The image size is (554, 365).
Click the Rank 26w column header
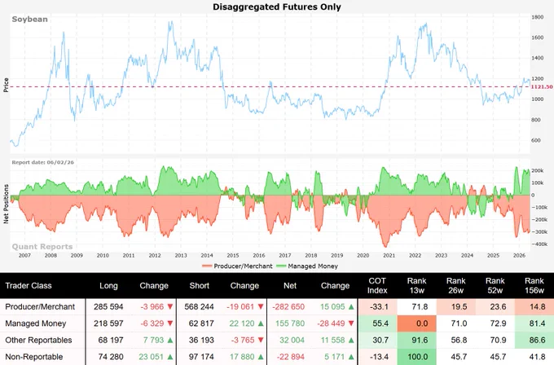456,285
